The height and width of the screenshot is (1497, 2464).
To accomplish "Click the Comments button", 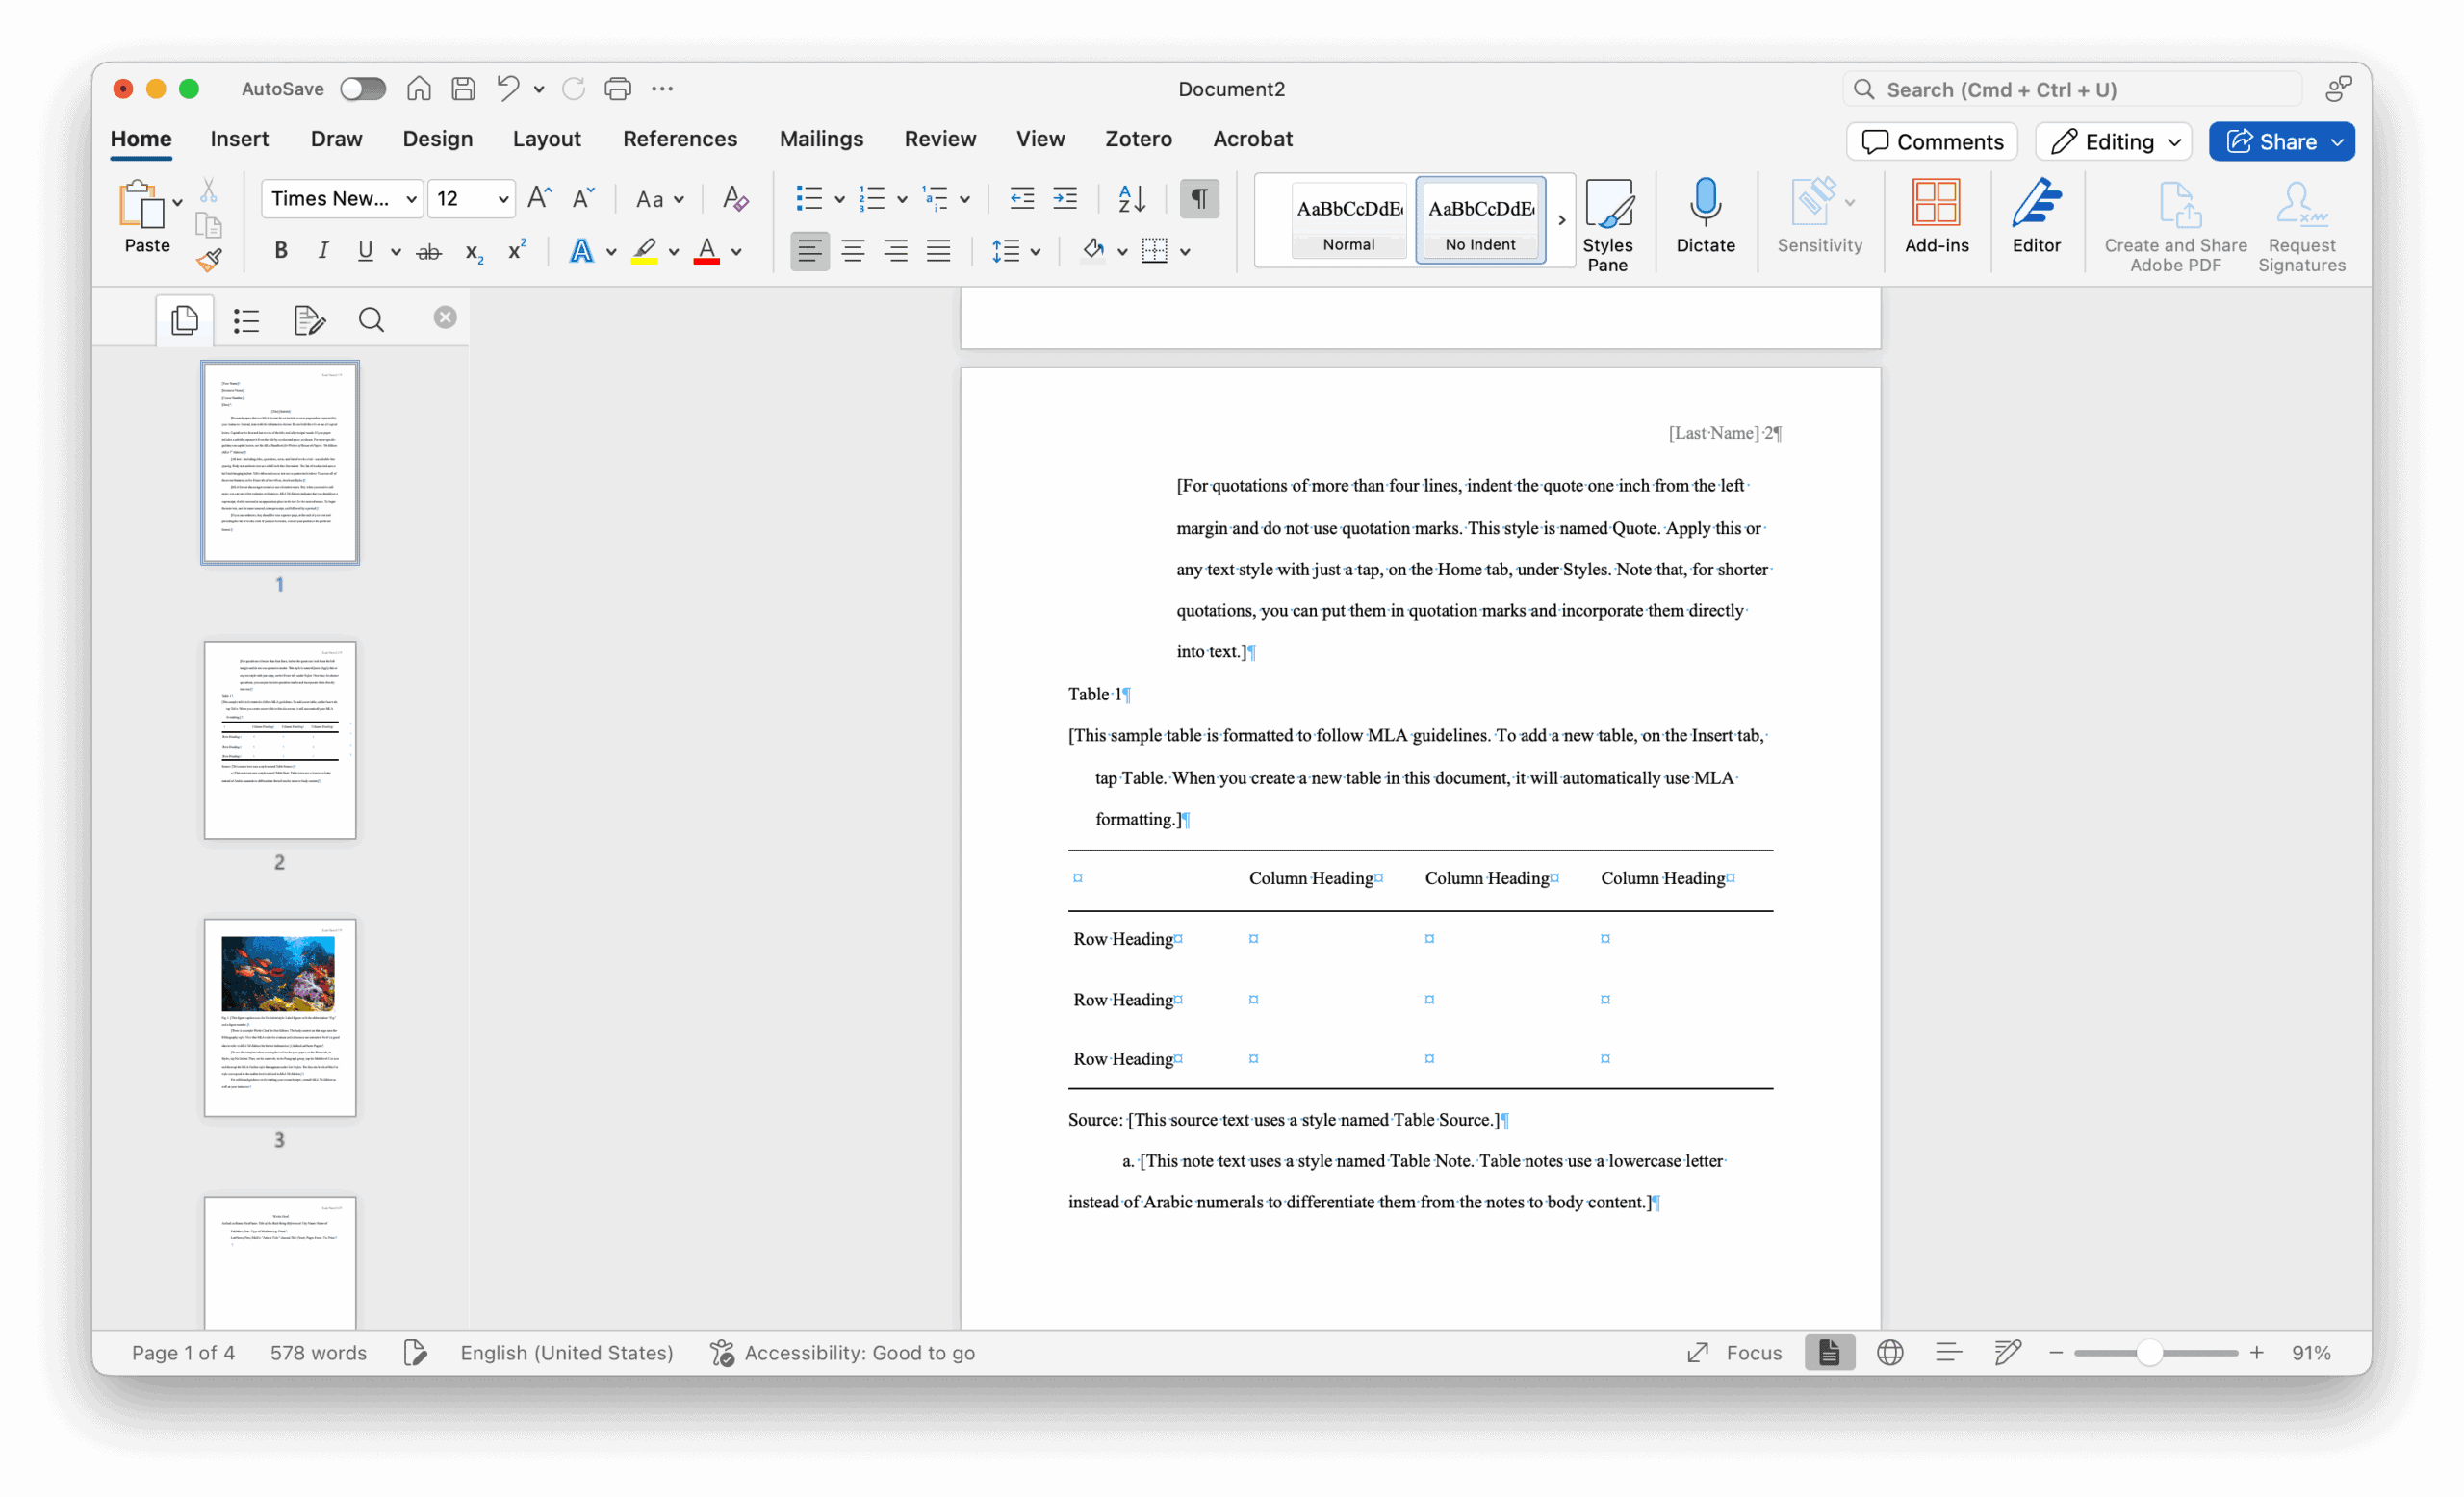I will pos(1931,141).
